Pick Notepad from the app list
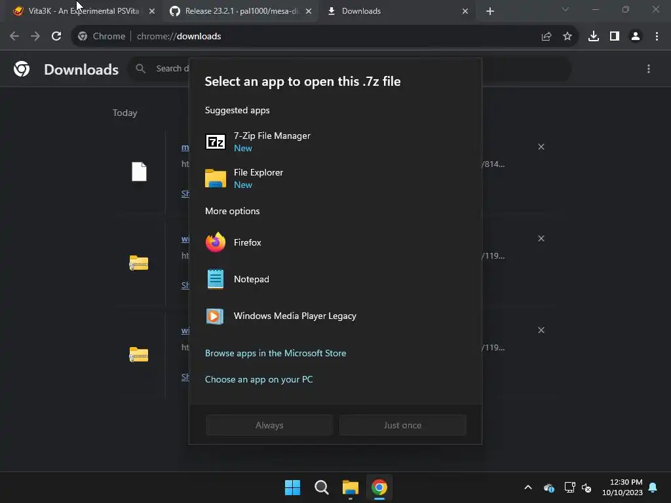 pos(335,279)
